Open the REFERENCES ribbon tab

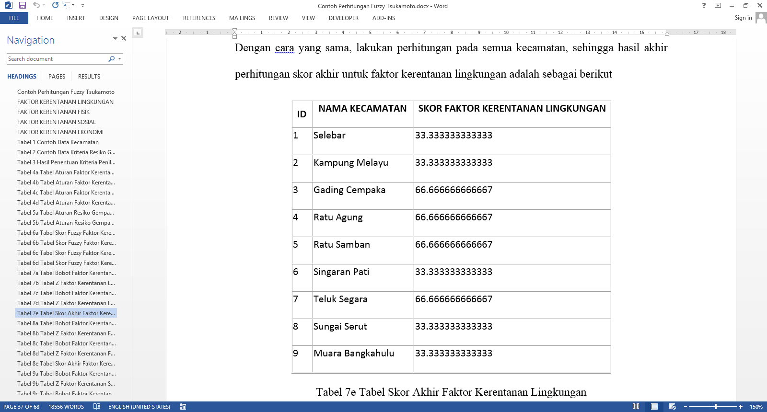pos(199,18)
